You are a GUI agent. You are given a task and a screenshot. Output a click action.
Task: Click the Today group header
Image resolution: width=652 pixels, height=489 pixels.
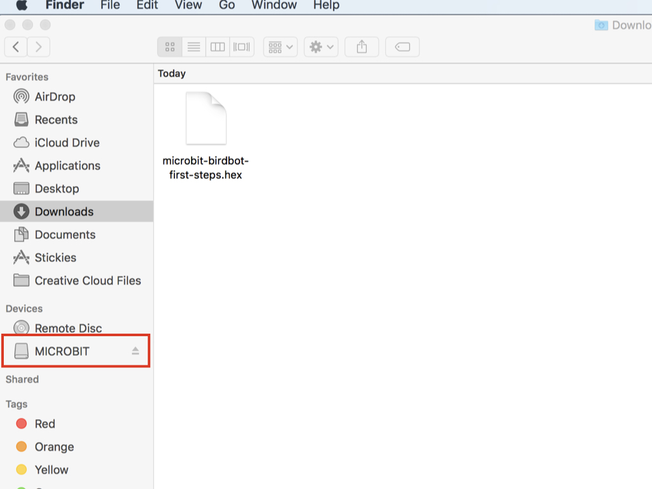click(x=172, y=74)
